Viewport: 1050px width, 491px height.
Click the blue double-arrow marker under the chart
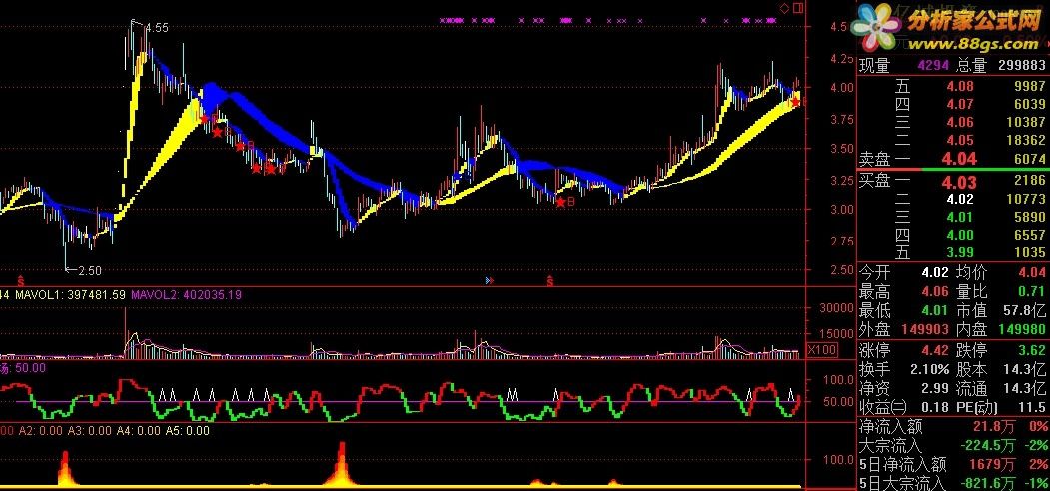pos(489,280)
